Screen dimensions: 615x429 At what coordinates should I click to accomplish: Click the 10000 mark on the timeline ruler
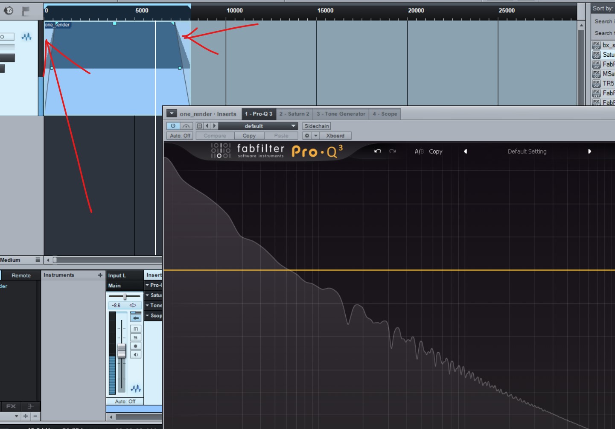click(x=235, y=10)
